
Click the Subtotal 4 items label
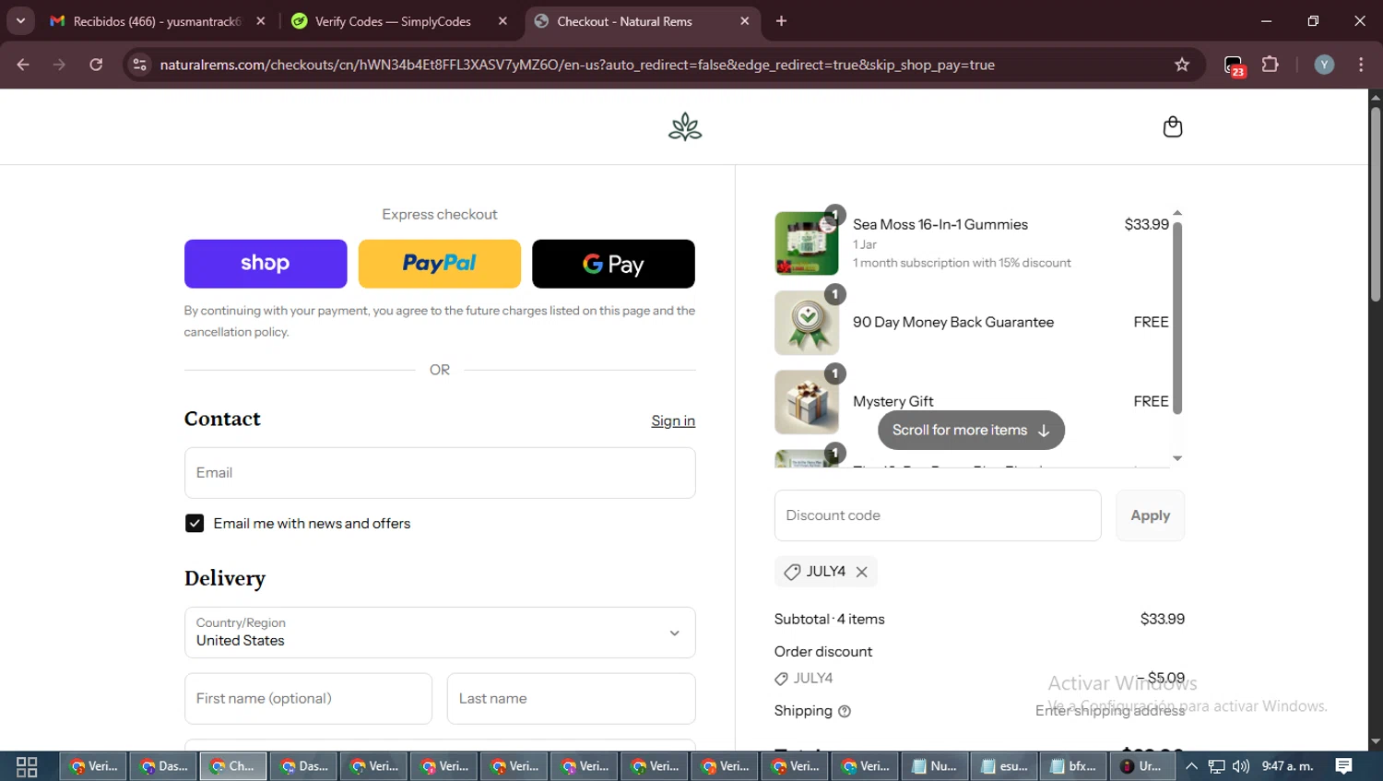point(830,620)
